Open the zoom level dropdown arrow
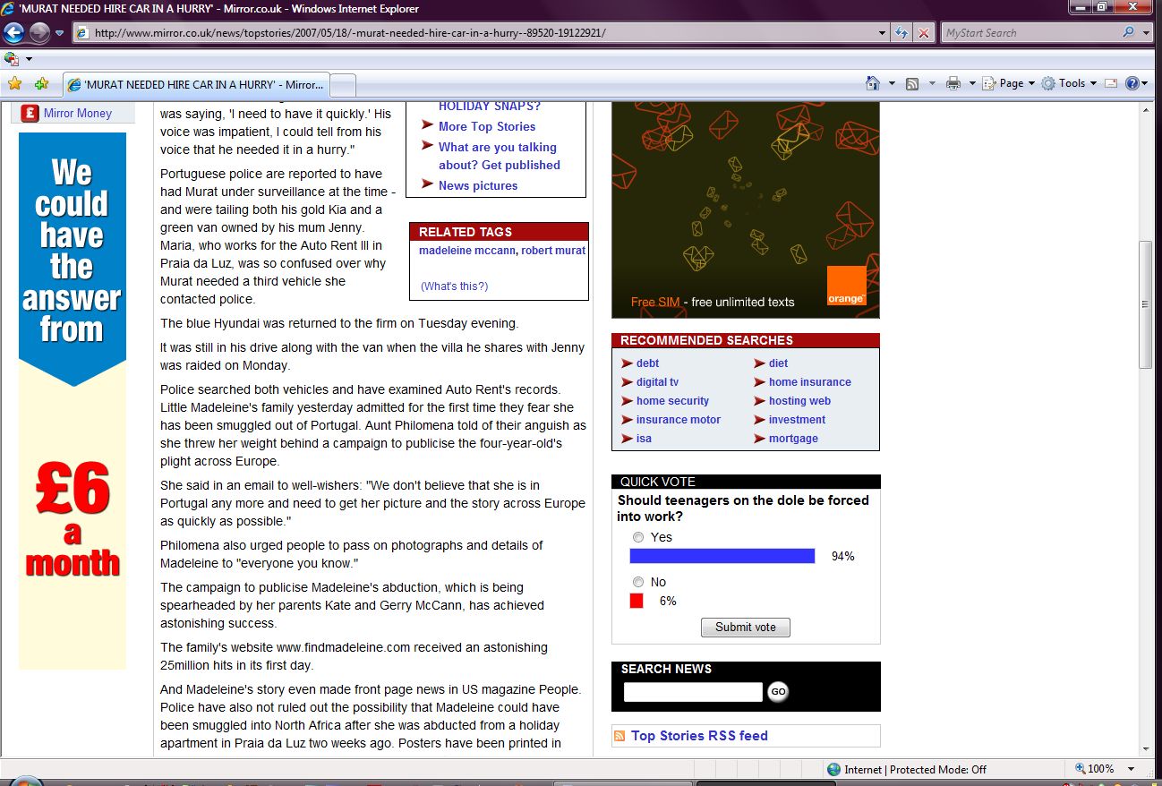Screen dimensions: 1162x786 click(1132, 769)
